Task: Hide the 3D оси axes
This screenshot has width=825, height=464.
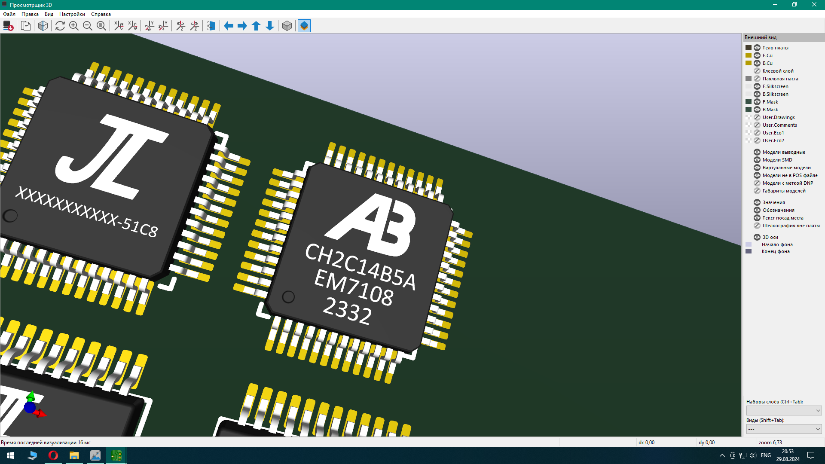Action: click(757, 237)
